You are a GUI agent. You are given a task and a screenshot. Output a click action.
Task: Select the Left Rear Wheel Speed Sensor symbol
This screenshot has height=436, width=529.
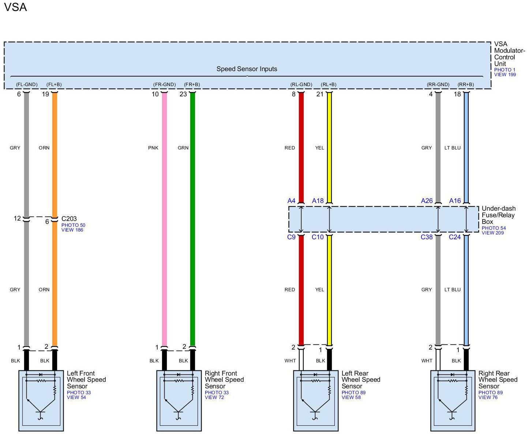click(x=315, y=400)
